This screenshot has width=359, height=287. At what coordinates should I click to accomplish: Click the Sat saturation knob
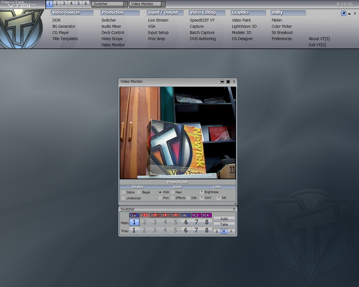click(x=219, y=198)
